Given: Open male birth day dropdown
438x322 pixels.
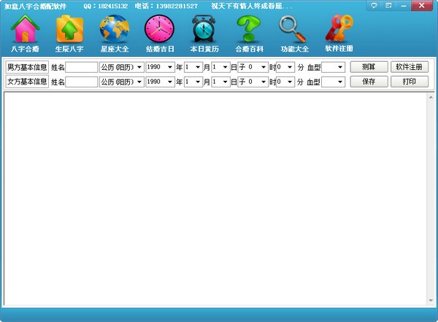Looking at the screenshot, I should coord(220,67).
